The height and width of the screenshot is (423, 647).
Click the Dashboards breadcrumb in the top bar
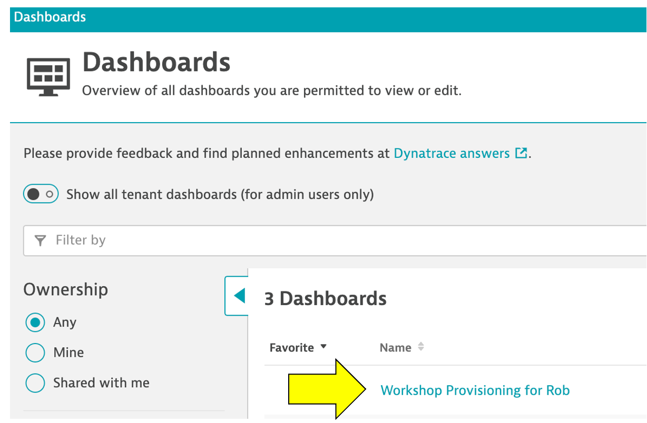point(50,17)
